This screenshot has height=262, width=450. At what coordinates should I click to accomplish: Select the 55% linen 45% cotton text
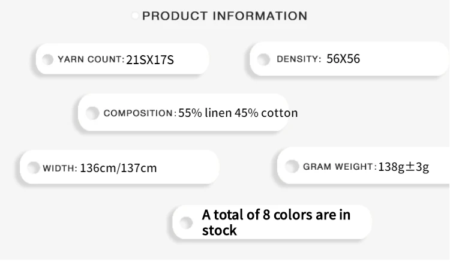click(238, 113)
